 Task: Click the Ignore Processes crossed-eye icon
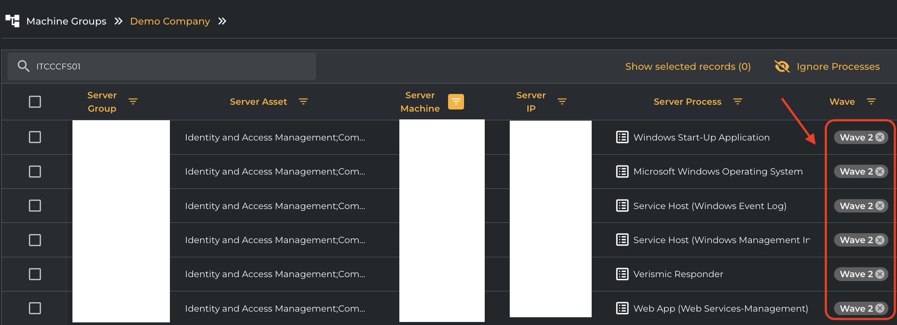(782, 66)
